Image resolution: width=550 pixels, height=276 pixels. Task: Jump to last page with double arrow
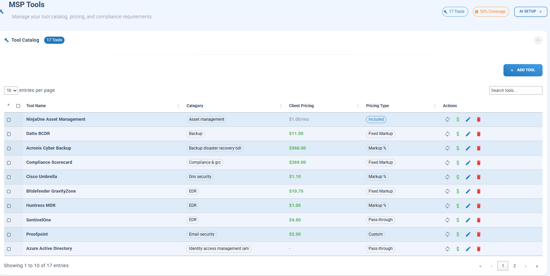coord(537,266)
